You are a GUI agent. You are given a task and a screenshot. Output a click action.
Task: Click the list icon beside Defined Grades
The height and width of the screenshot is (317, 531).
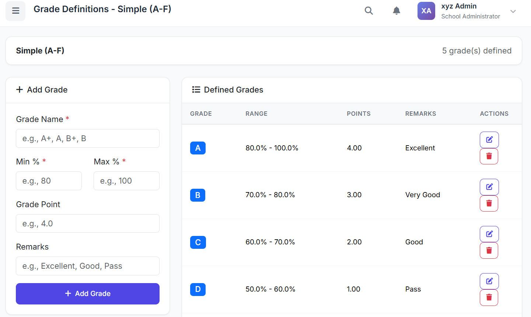click(196, 89)
